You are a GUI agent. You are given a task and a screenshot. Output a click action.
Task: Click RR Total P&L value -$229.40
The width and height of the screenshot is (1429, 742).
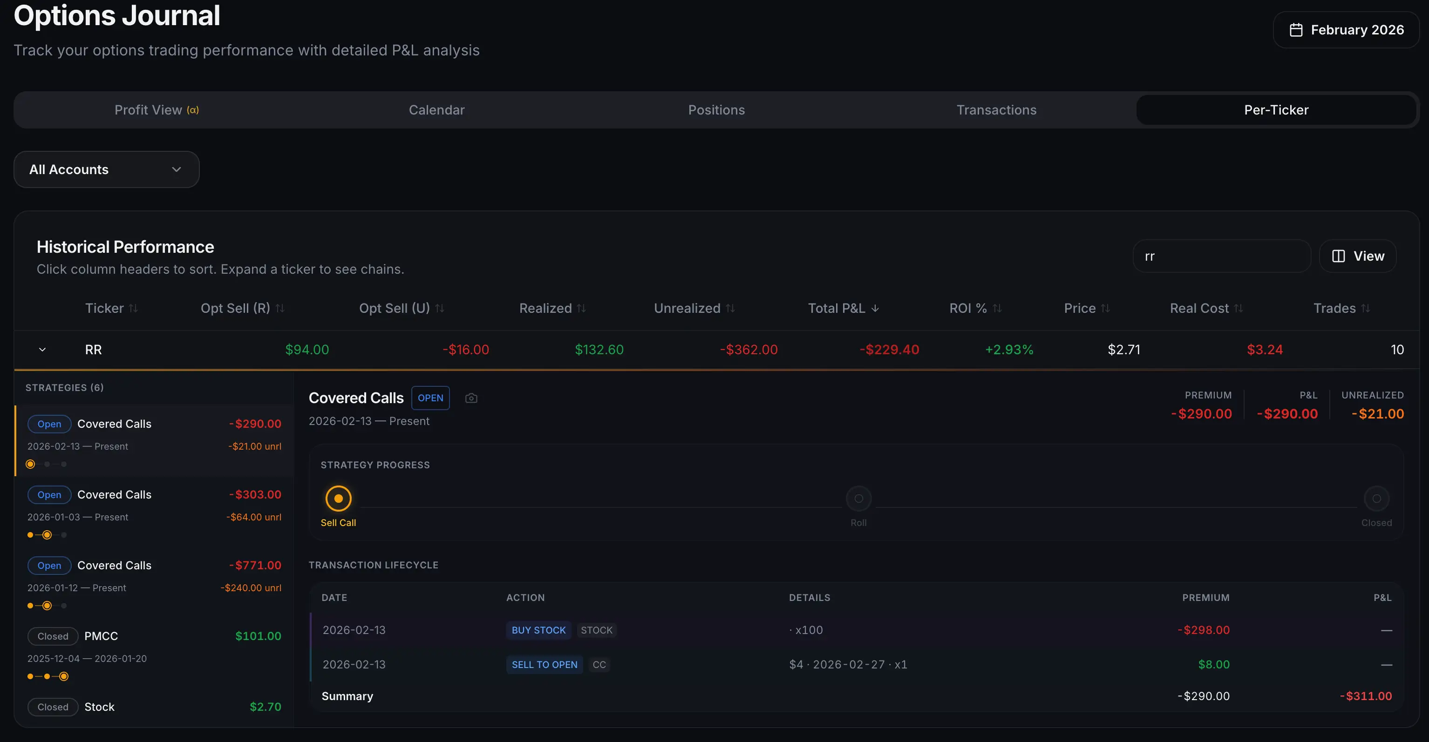pos(889,350)
